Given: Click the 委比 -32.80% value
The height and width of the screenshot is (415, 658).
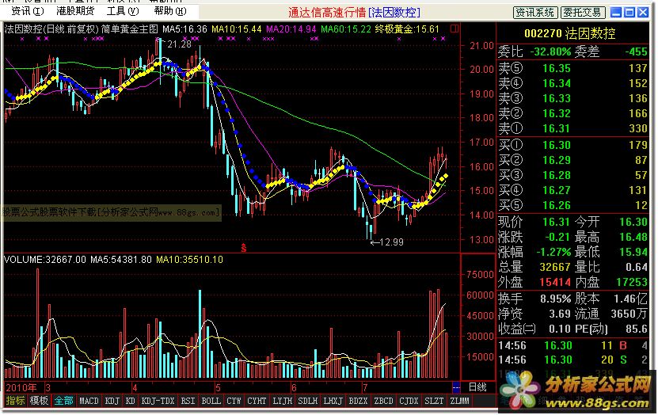Looking at the screenshot, I should (551, 52).
